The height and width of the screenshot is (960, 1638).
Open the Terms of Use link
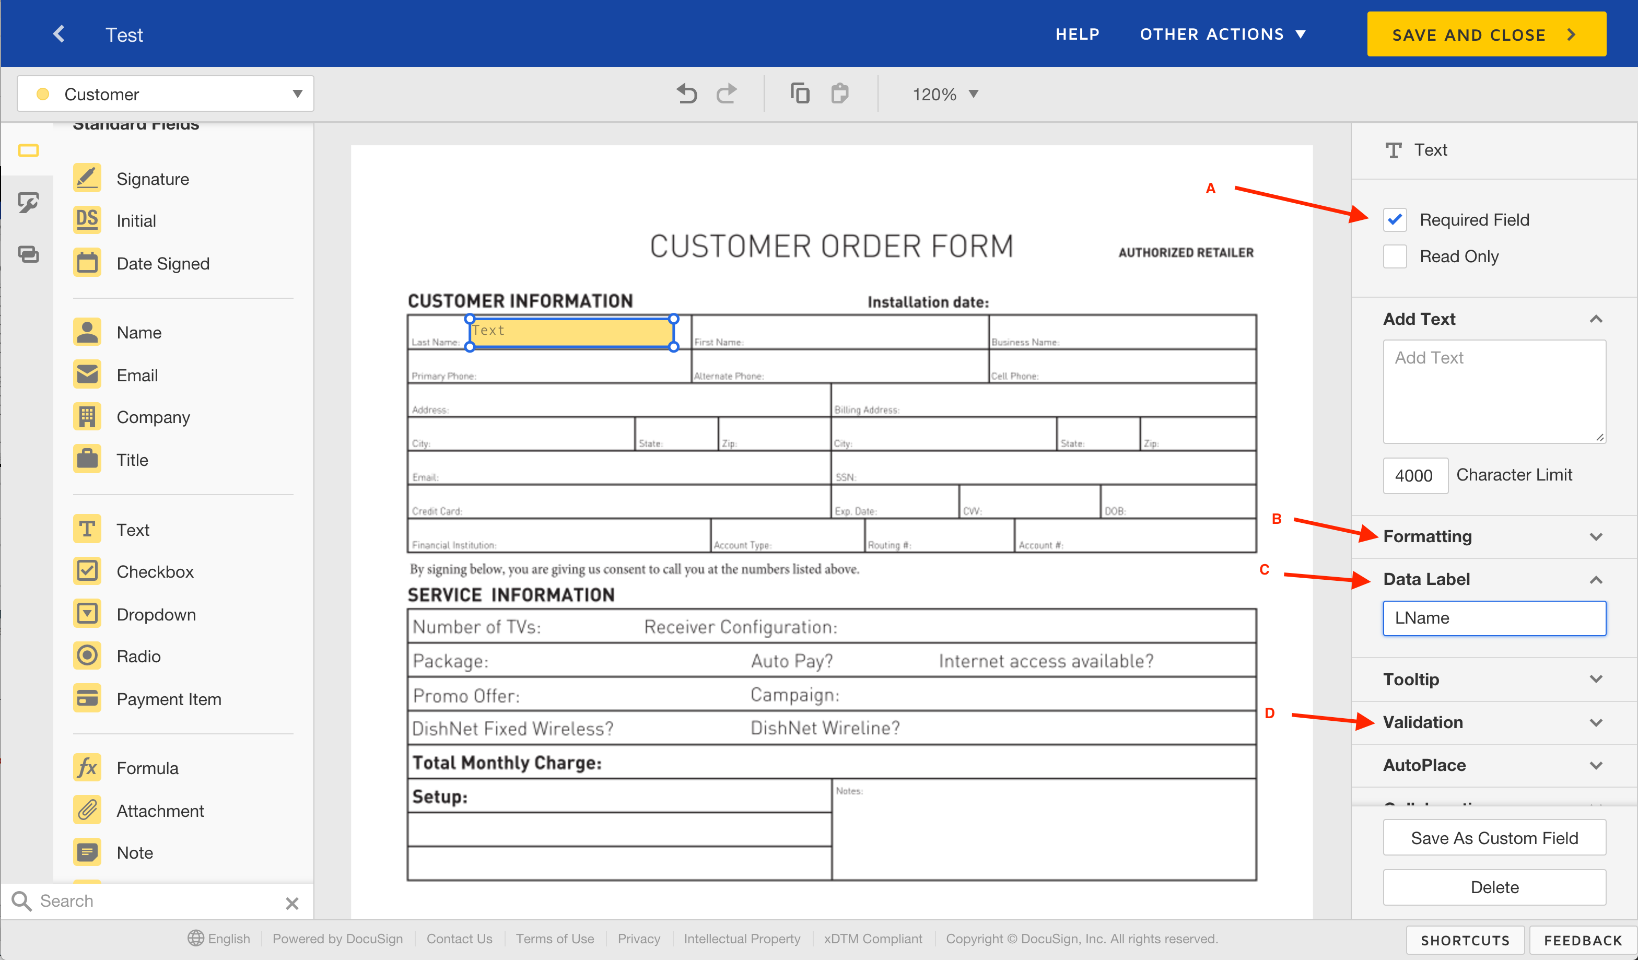555,939
